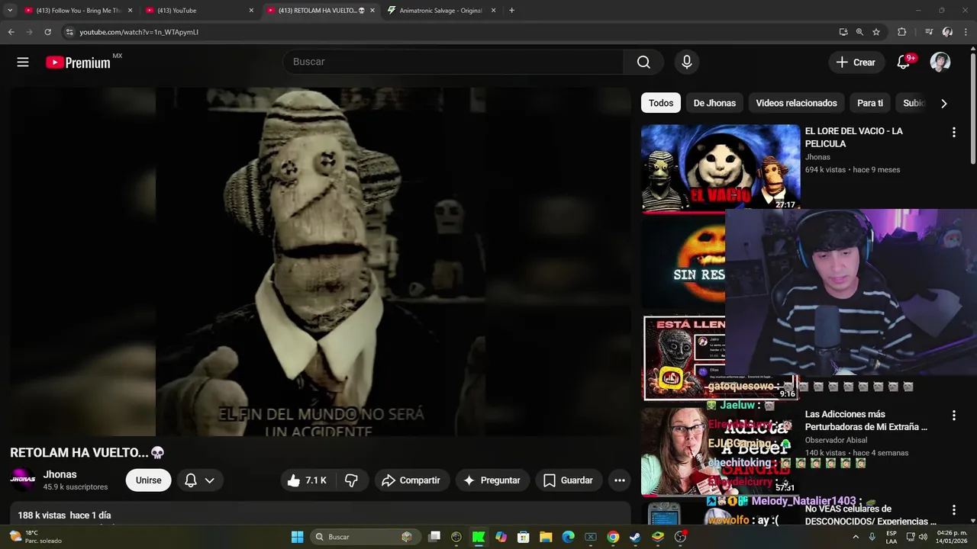The height and width of the screenshot is (549, 977).
Task: Click the search magnifier button
Action: [643, 62]
